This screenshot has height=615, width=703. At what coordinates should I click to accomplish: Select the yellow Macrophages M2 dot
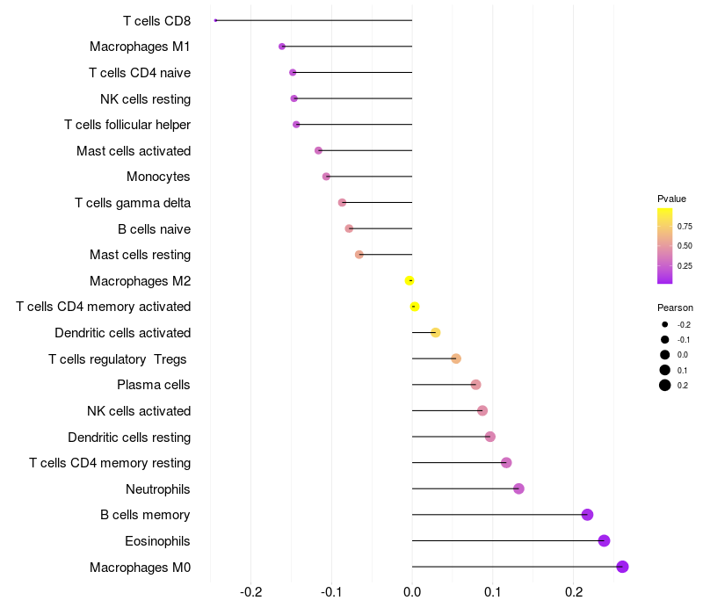point(409,280)
